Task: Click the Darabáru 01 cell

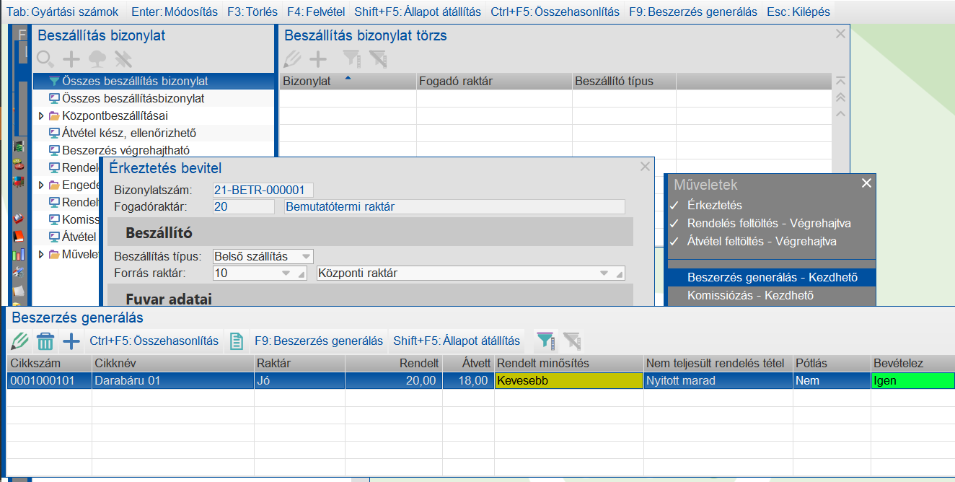Action: pyautogui.click(x=172, y=380)
